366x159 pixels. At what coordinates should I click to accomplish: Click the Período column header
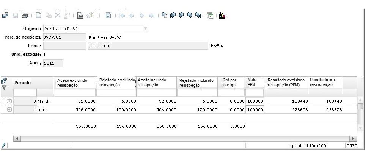coord(23,83)
